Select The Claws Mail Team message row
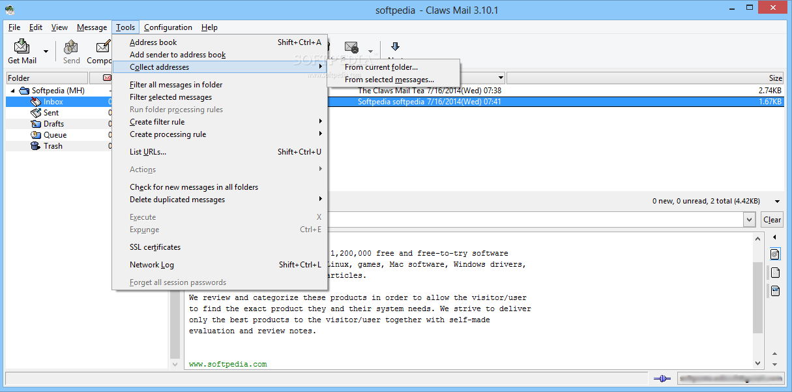The width and height of the screenshot is (792, 392). (x=555, y=91)
